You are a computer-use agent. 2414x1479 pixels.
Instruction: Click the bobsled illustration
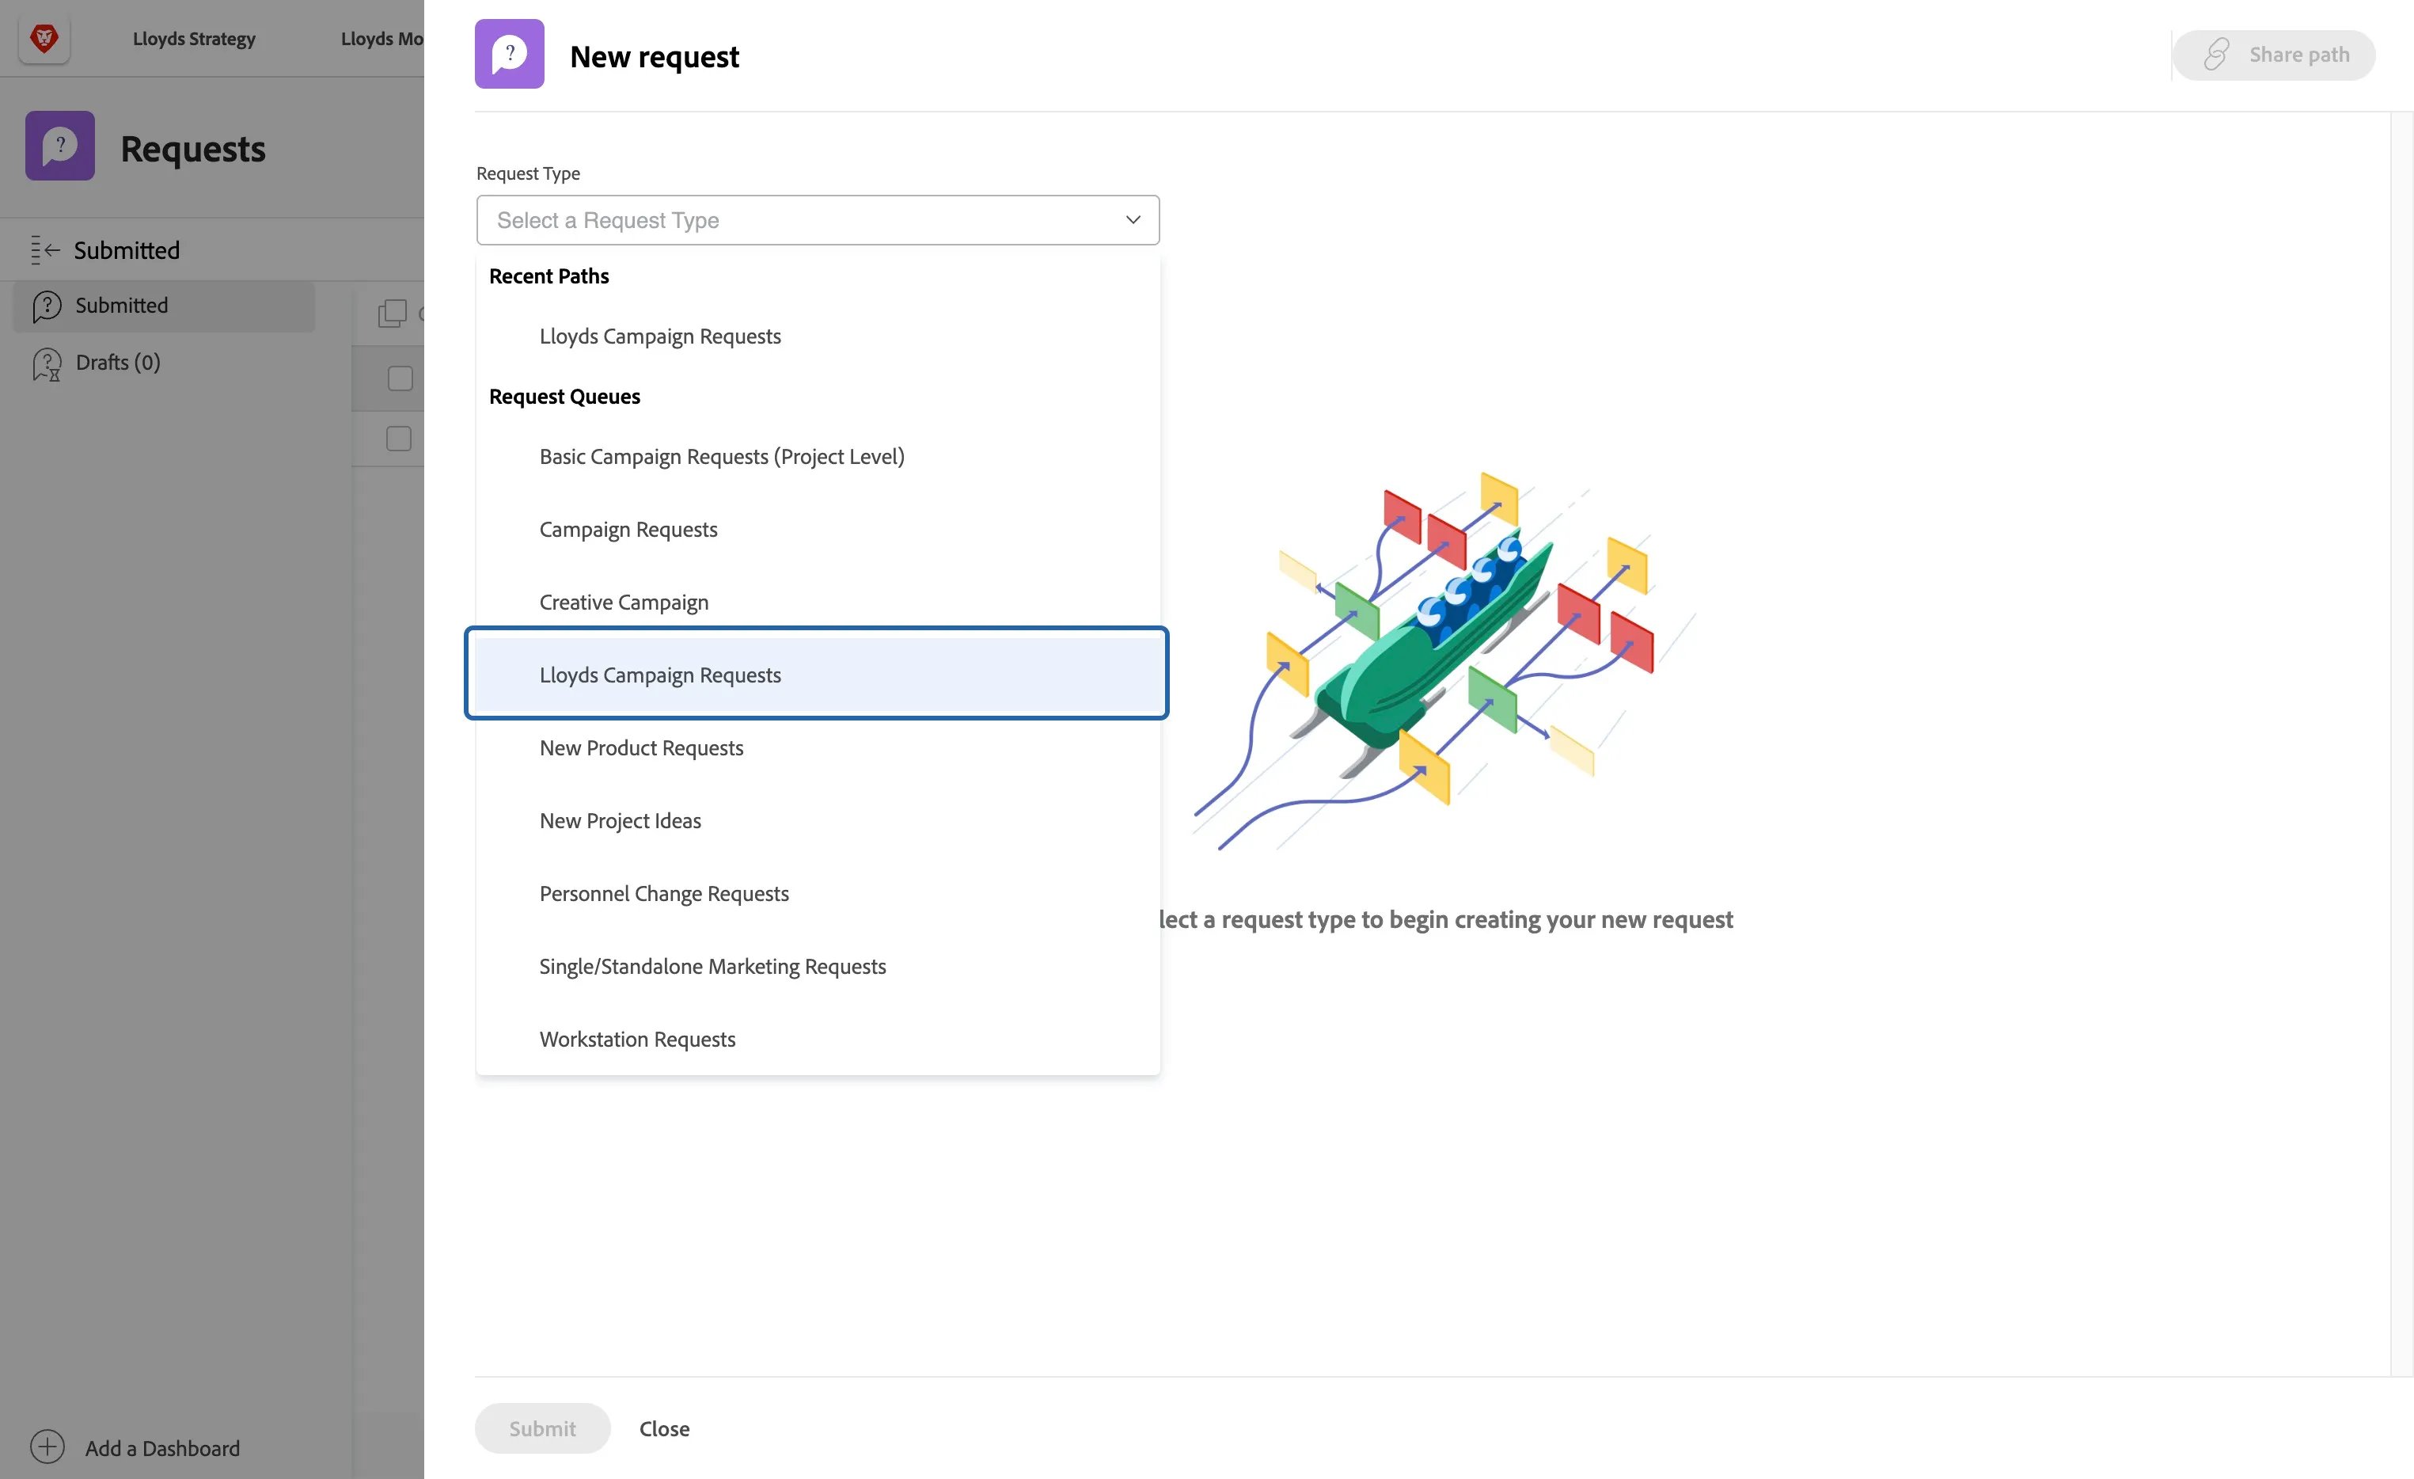[x=1445, y=663]
